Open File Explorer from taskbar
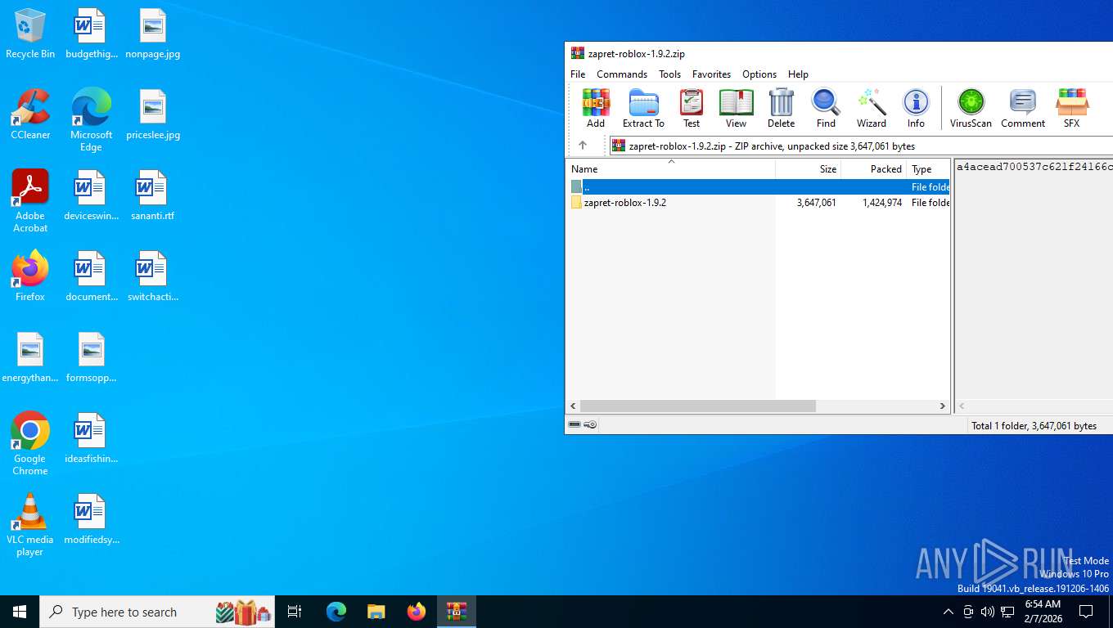Image resolution: width=1113 pixels, height=628 pixels. click(376, 612)
